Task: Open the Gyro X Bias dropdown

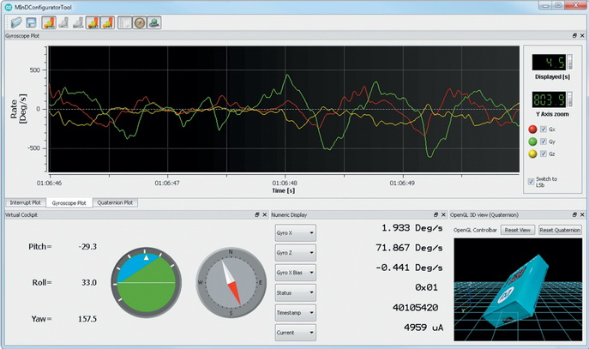Action: pyautogui.click(x=295, y=273)
